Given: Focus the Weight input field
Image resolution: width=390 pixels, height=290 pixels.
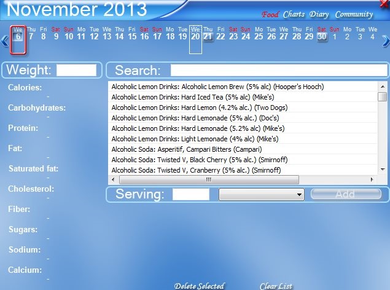Looking at the screenshot, I should tap(76, 70).
